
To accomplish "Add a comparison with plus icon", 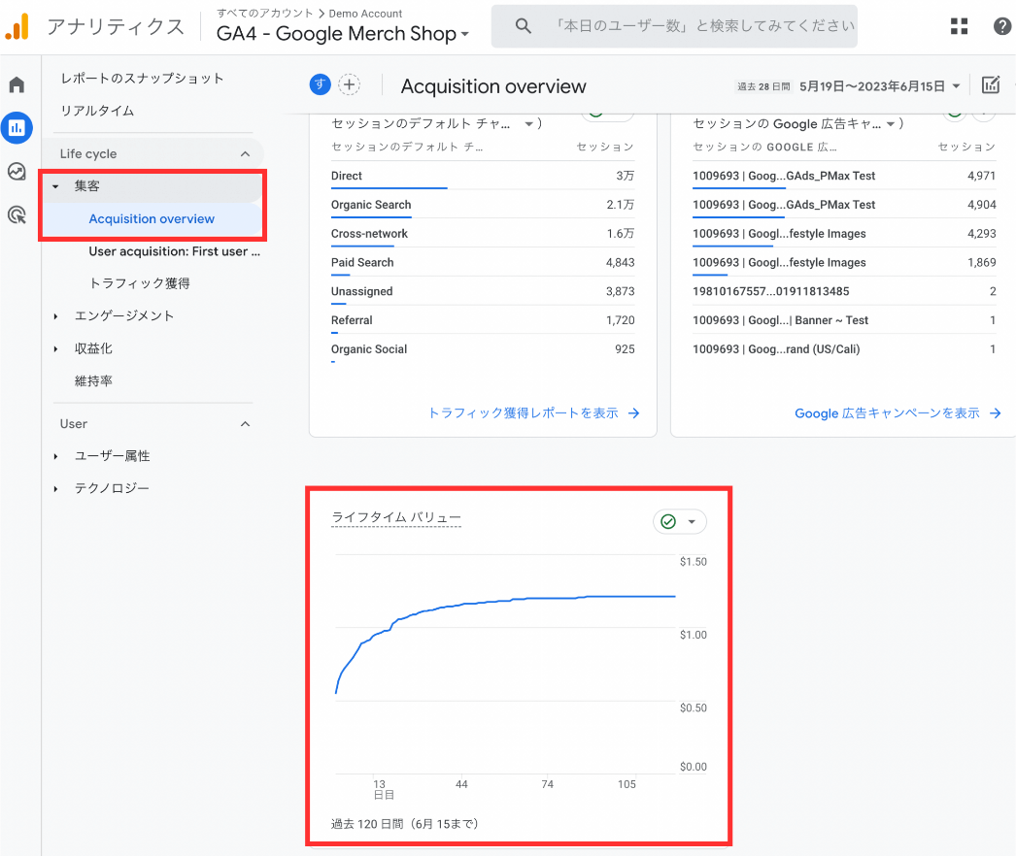I will click(350, 84).
